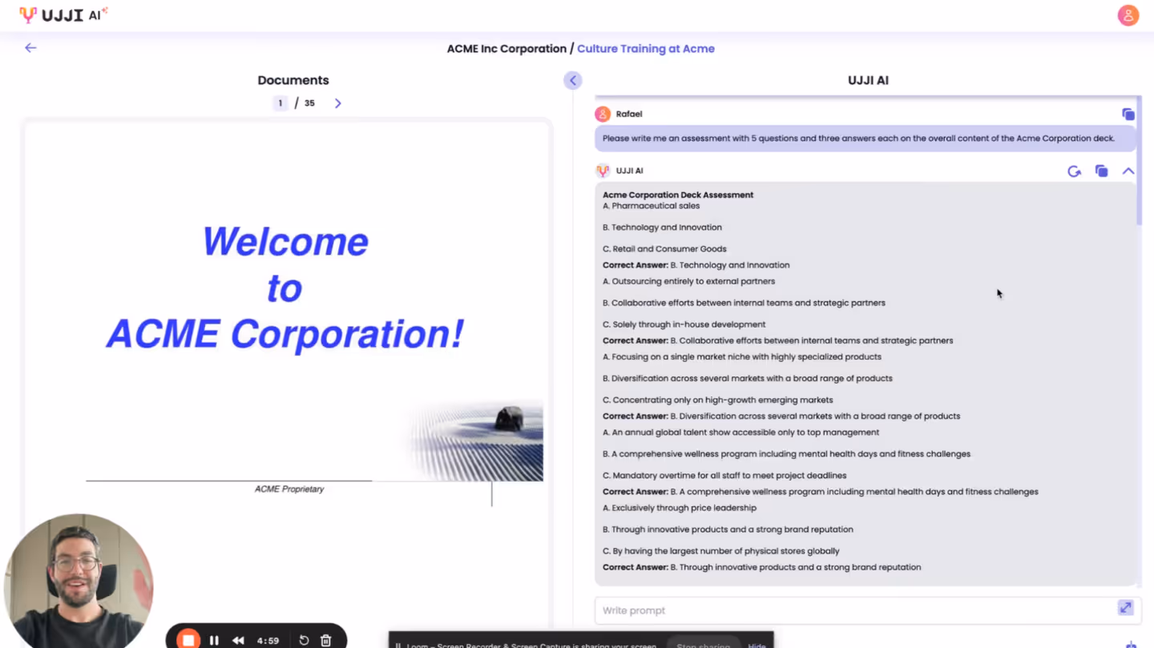Viewport: 1154px width, 648px height.
Task: Click answer 'C. Retail and Consumer Goods'
Action: click(664, 249)
